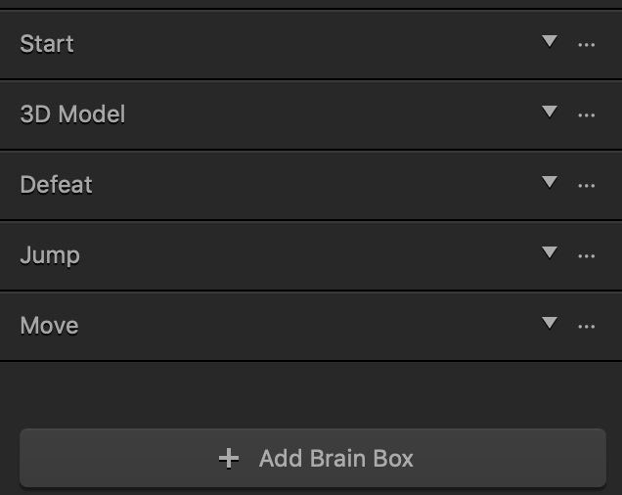Click the Add Brain Box button text
Image resolution: width=622 pixels, height=495 pixels.
point(336,459)
